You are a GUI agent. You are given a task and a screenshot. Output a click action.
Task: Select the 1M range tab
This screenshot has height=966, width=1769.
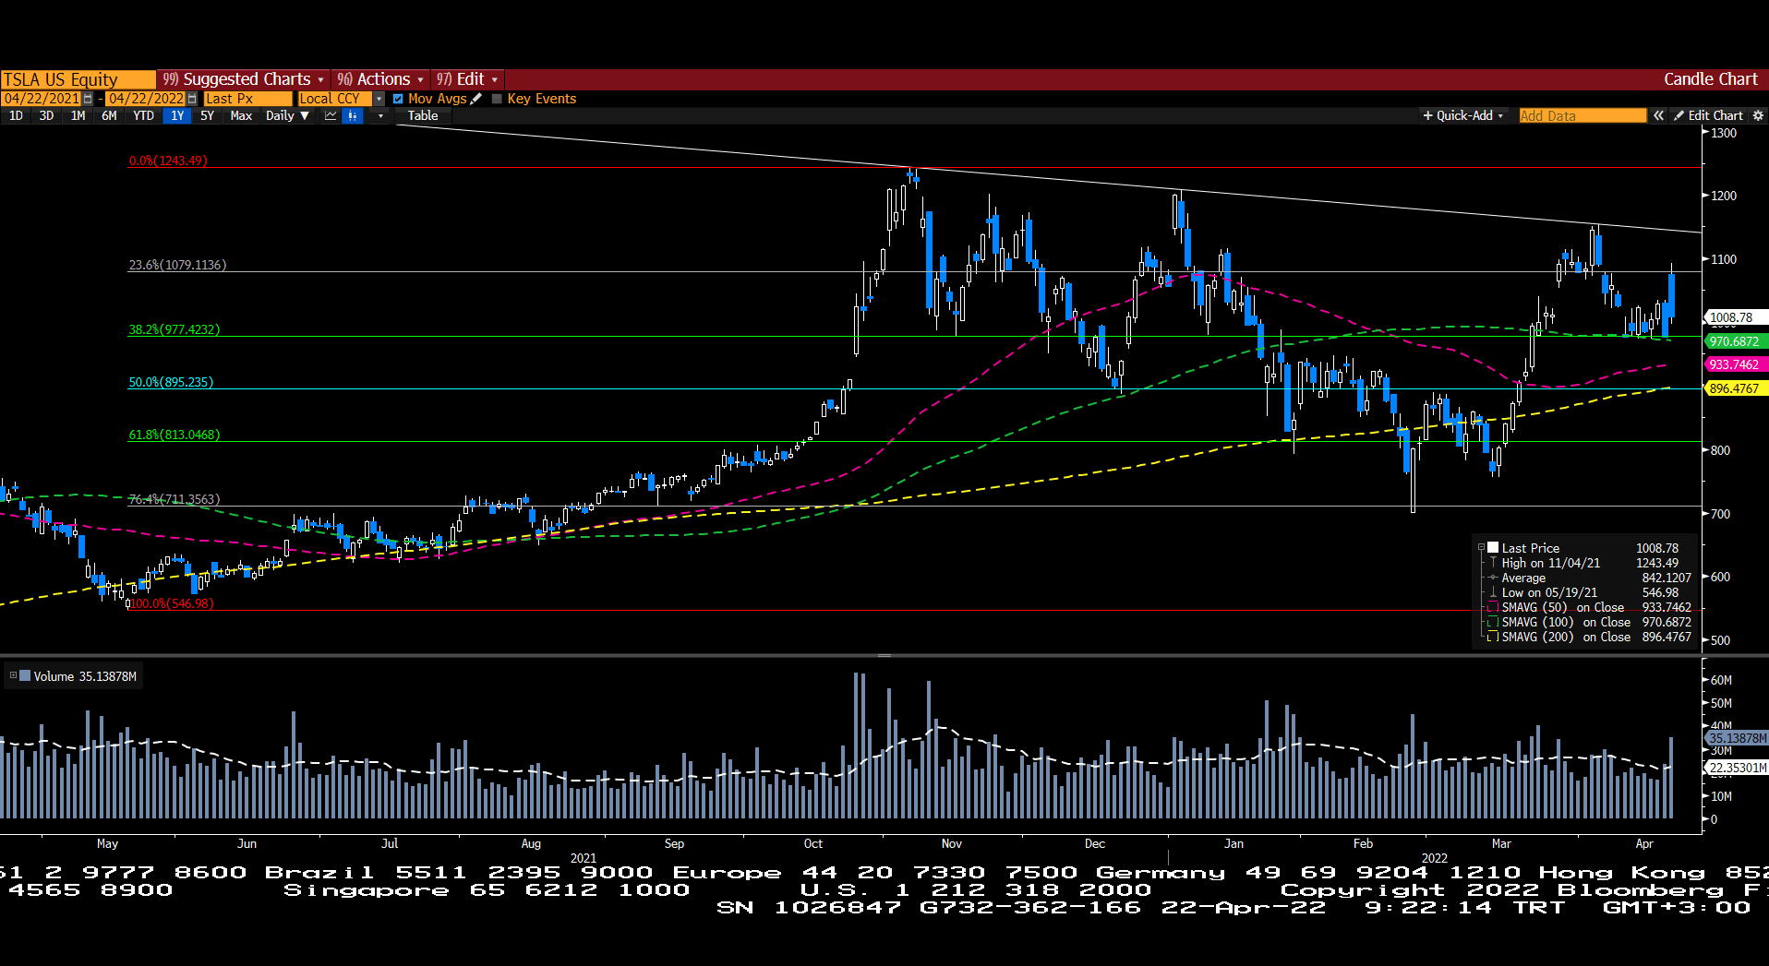(x=78, y=115)
